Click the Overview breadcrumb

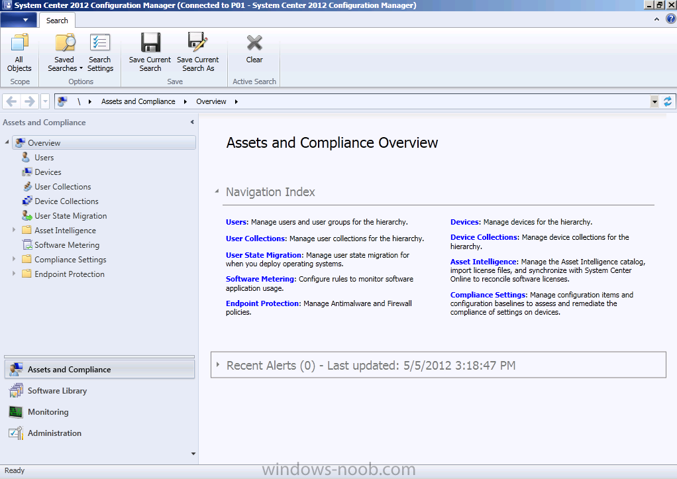tap(211, 101)
